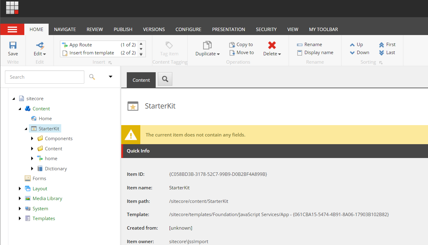Expand the System node
The width and height of the screenshot is (428, 245).
coord(20,209)
